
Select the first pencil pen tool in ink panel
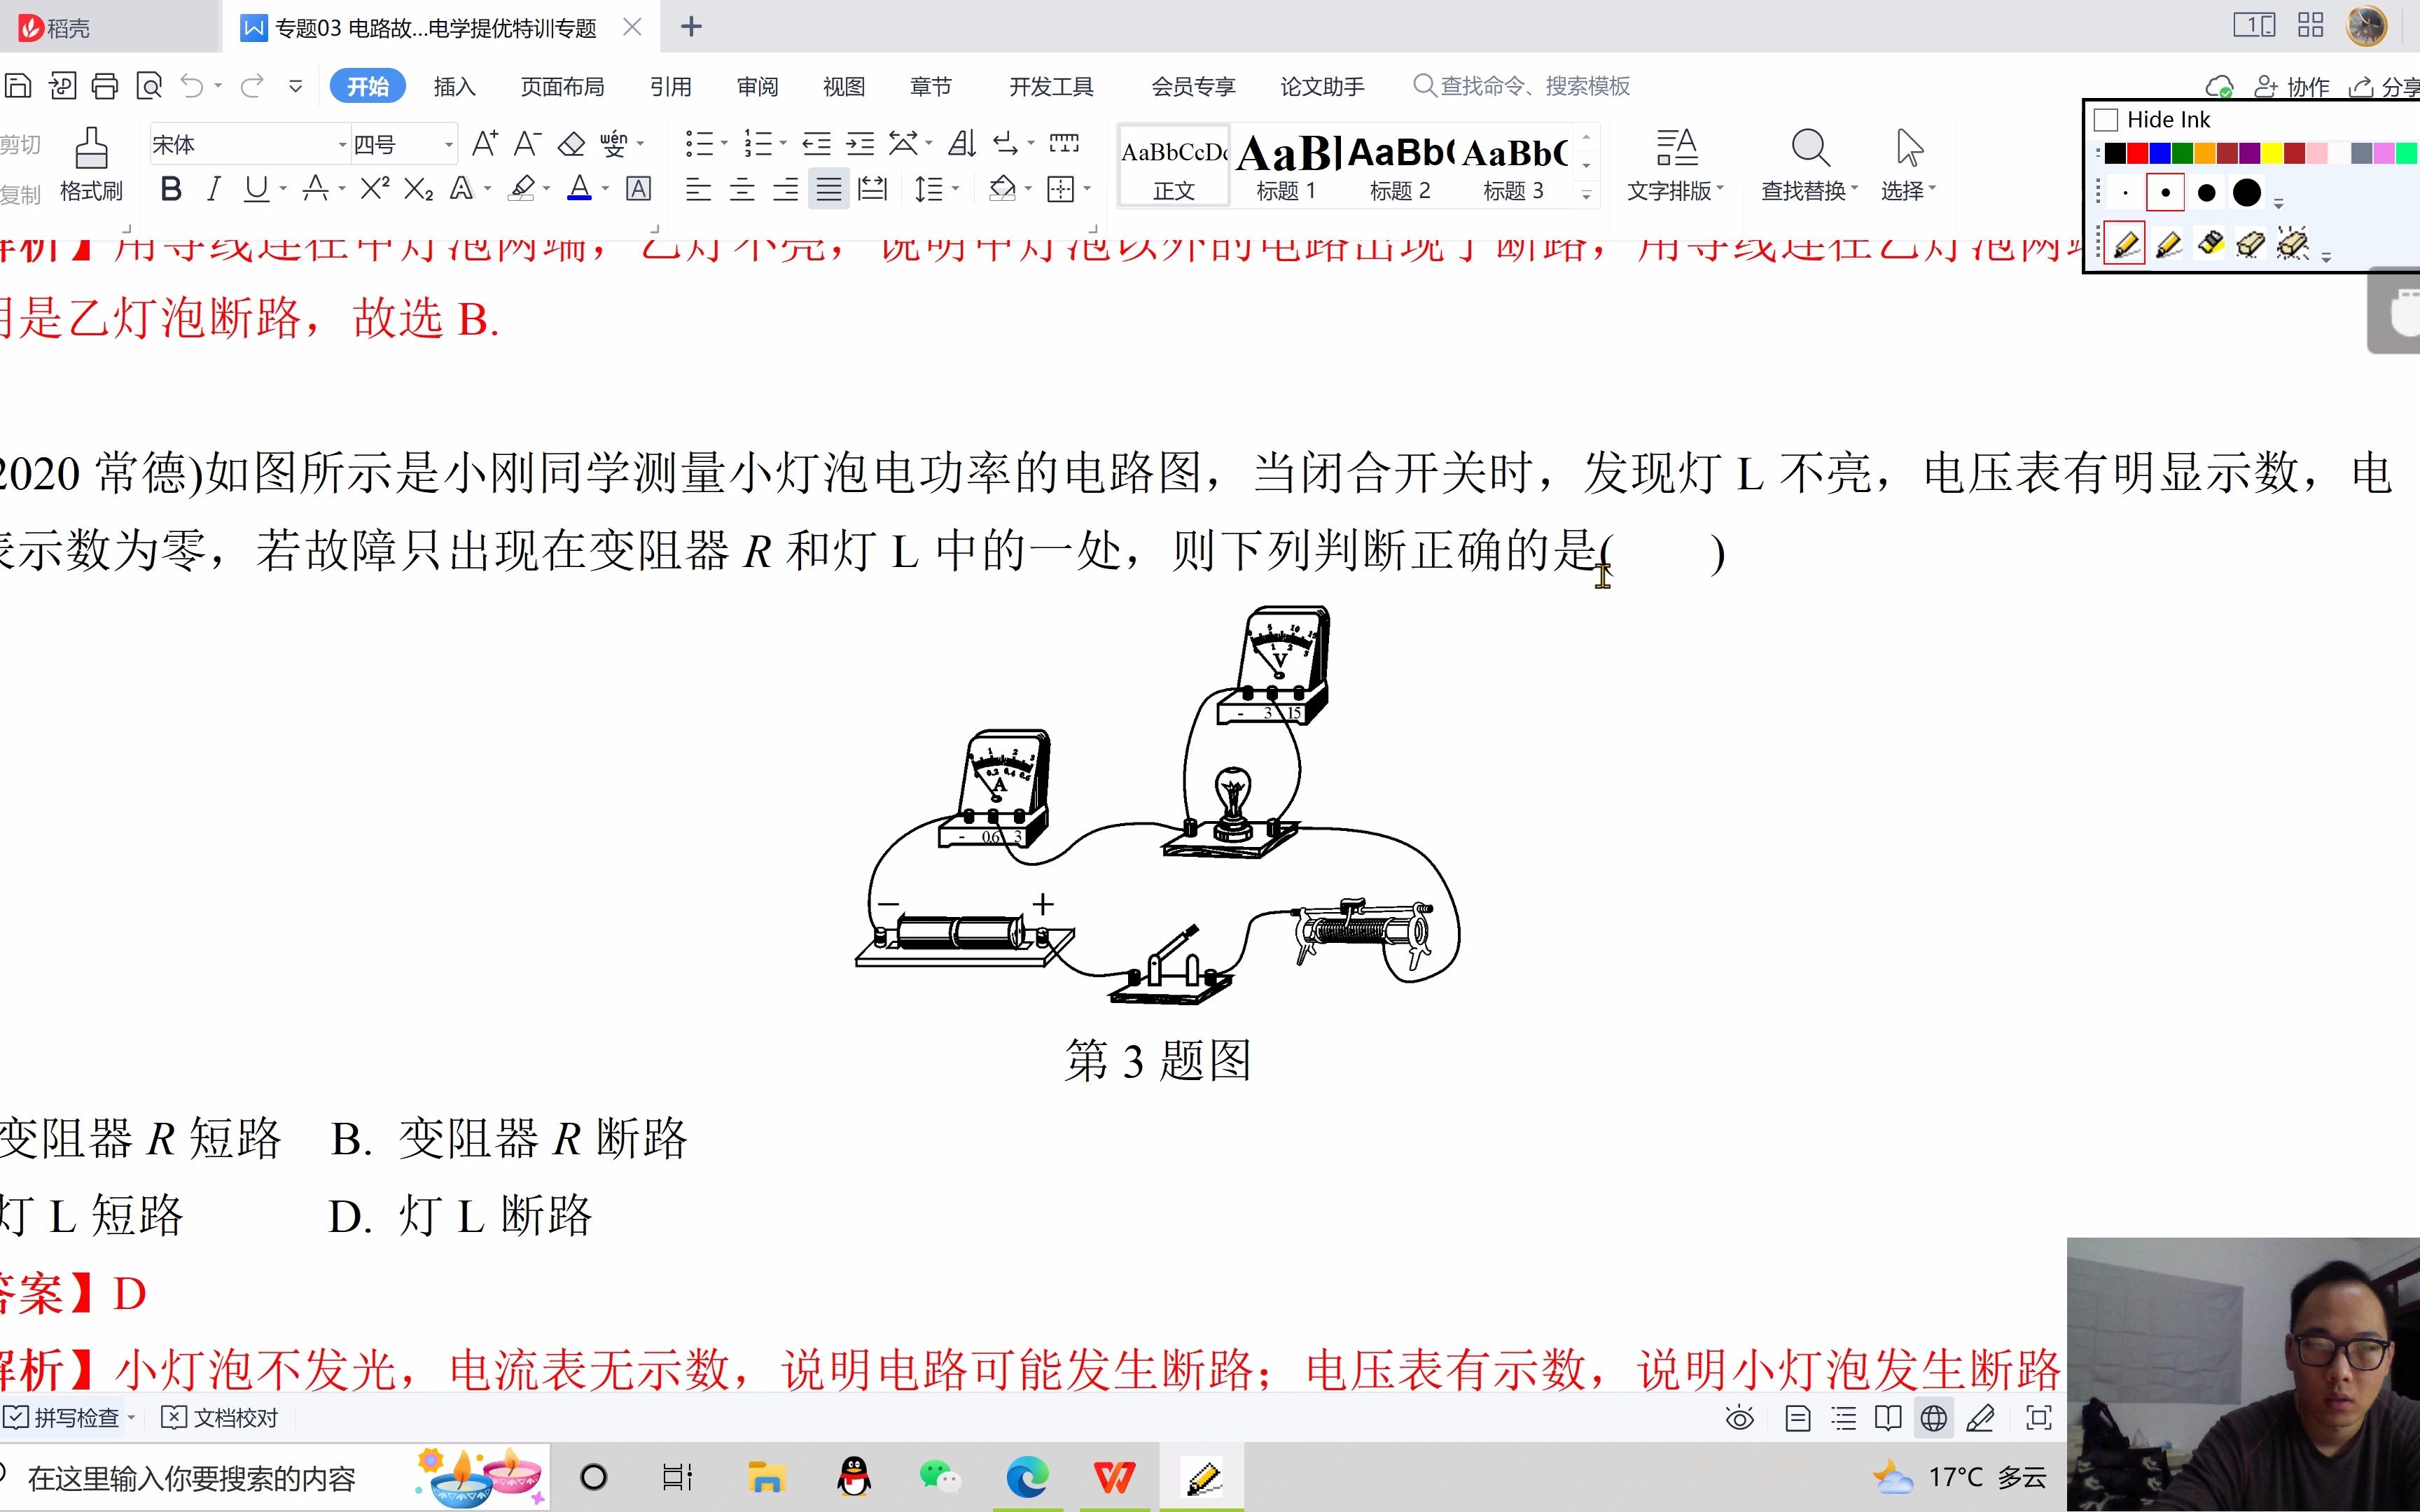click(x=2125, y=243)
